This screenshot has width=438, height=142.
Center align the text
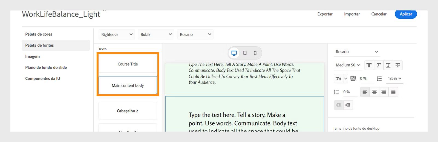[x=374, y=92]
